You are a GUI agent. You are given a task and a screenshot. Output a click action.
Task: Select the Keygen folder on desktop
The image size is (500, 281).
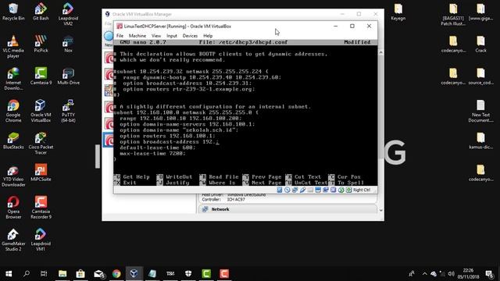point(398,12)
